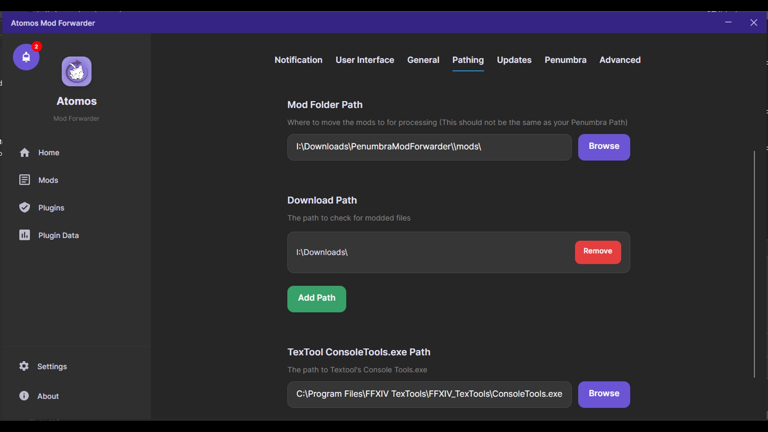Minimize the Atomos Mod Forwarder window

[728, 22]
